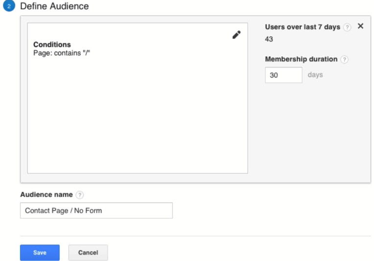Click the blue step 2 number badge
Viewport: 374px width, 261px height.
[x=10, y=7]
